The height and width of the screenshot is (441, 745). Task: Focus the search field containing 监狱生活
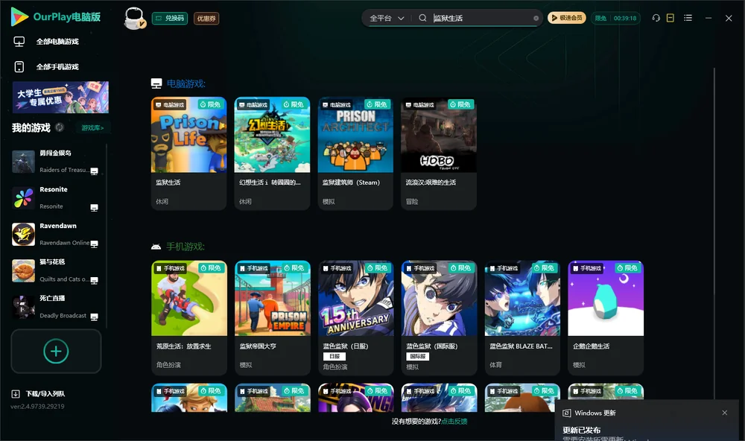481,18
